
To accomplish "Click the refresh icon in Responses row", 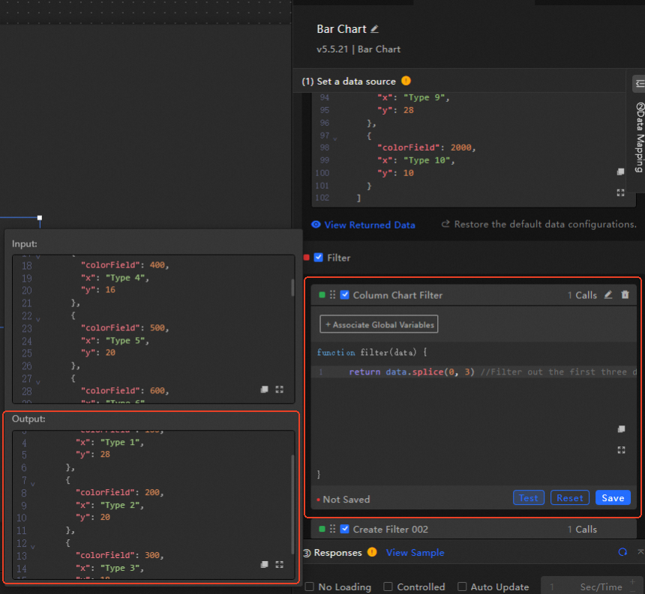I will pyautogui.click(x=622, y=552).
